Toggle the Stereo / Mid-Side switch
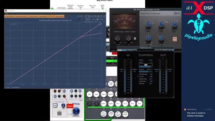 click(98, 19)
